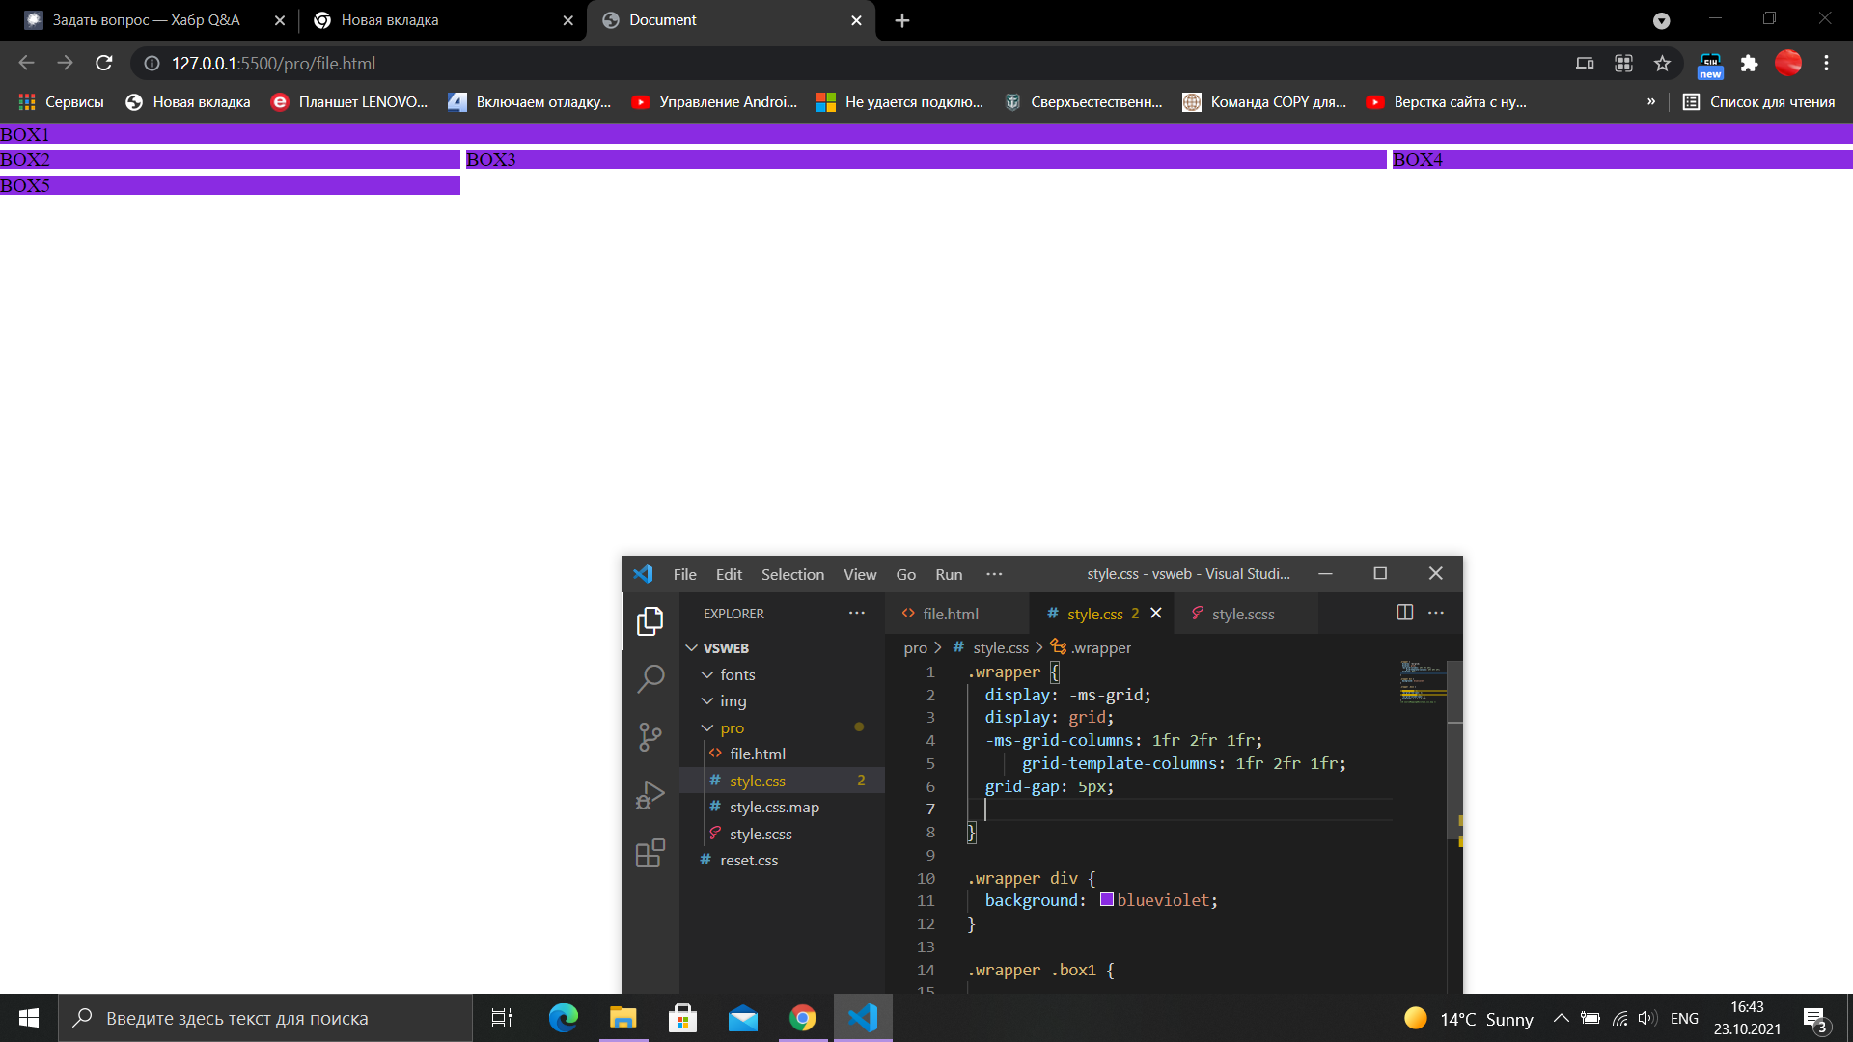This screenshot has height=1042, width=1853.
Task: Open file.html from the Explorer tree
Action: click(x=782, y=754)
